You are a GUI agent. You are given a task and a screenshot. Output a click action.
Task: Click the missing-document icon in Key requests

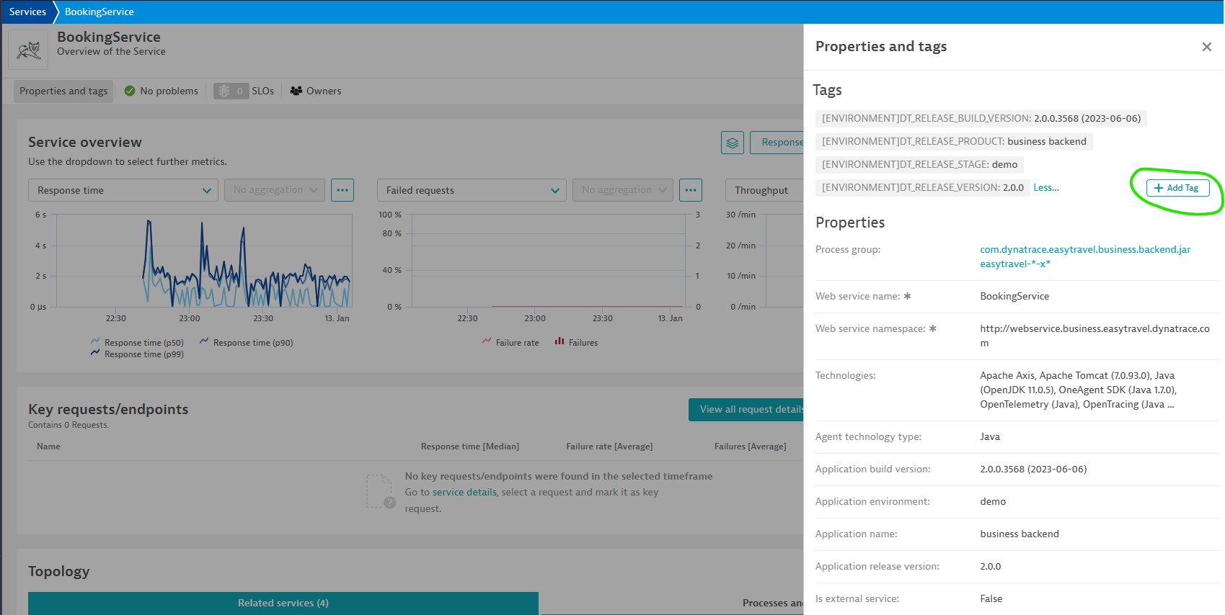pyautogui.click(x=381, y=492)
